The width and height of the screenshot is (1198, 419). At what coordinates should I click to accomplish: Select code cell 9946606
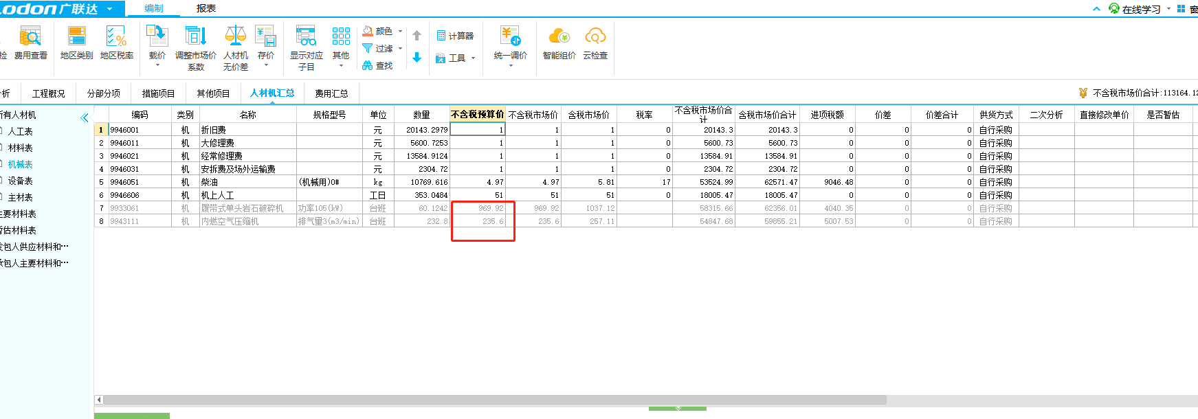[140, 195]
